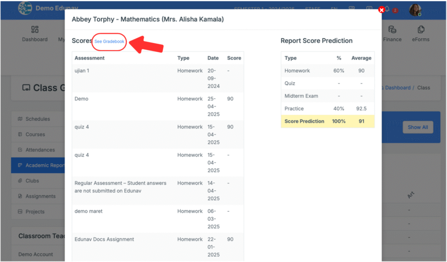Open the user profile avatar

pyautogui.click(x=415, y=10)
